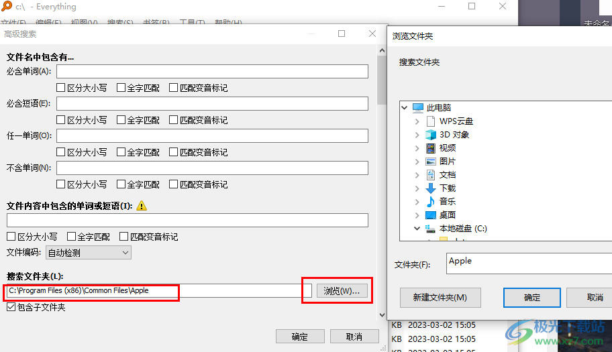Collapse the 本地磁盘 (C:) tree node

[x=417, y=229]
